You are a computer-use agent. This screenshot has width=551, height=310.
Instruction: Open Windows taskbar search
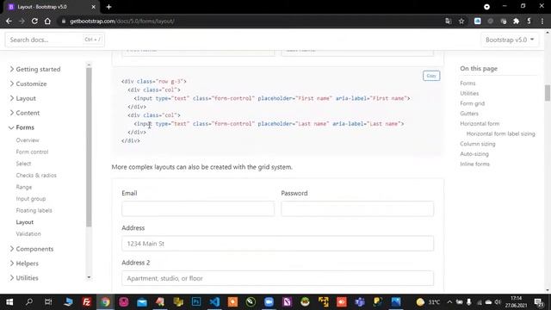[x=29, y=302]
